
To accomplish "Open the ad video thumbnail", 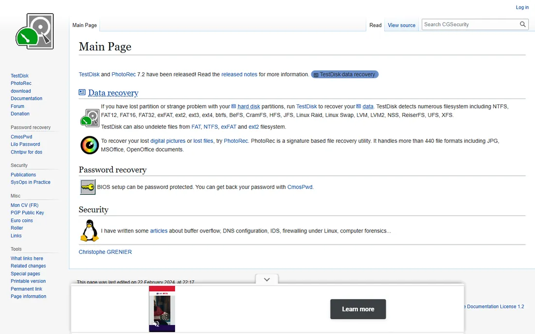I will pos(162,309).
